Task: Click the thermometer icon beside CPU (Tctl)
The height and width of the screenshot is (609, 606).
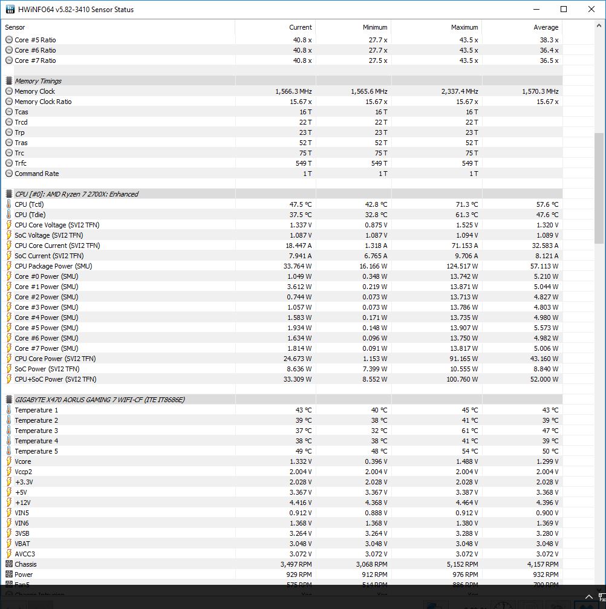Action: (x=9, y=204)
